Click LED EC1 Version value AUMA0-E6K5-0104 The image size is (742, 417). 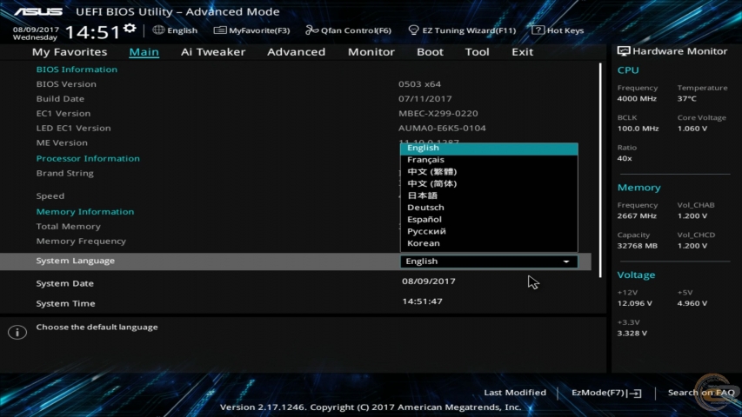pyautogui.click(x=442, y=128)
